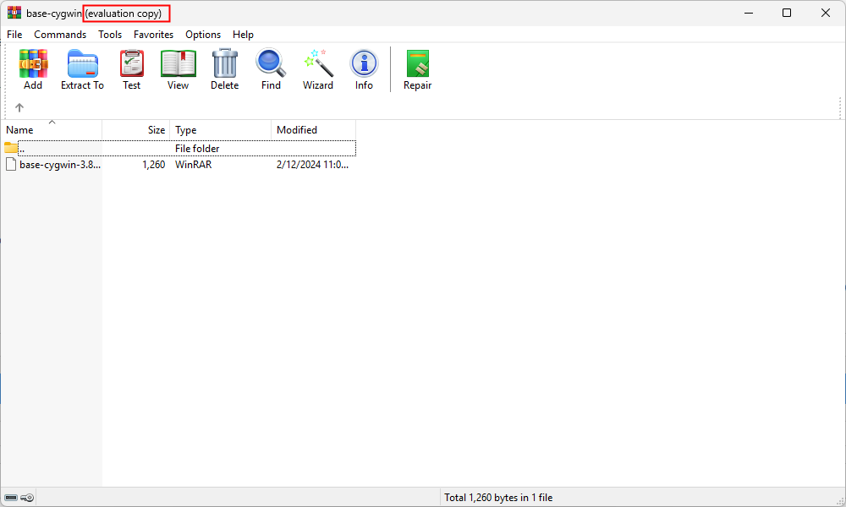
Task: Sort by the Name column header
Action: (52, 130)
